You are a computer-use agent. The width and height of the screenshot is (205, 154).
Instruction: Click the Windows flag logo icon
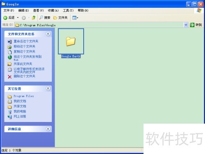[x=199, y=10]
